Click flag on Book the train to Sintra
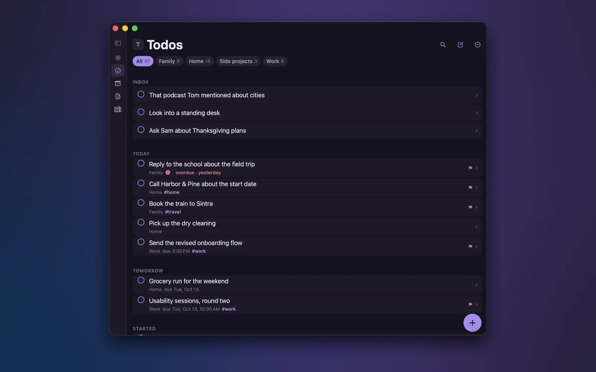The image size is (596, 372). pos(470,207)
